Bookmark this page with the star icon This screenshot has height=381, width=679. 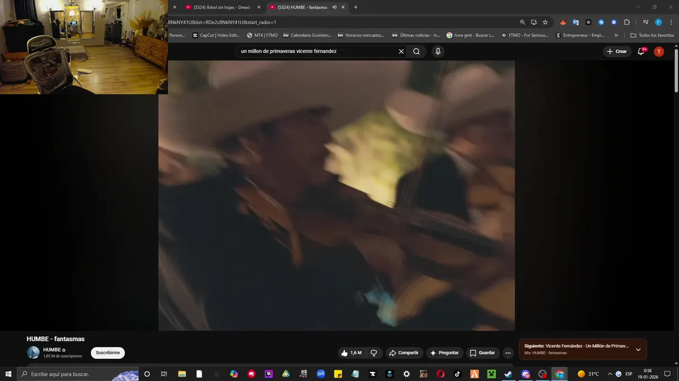(545, 22)
